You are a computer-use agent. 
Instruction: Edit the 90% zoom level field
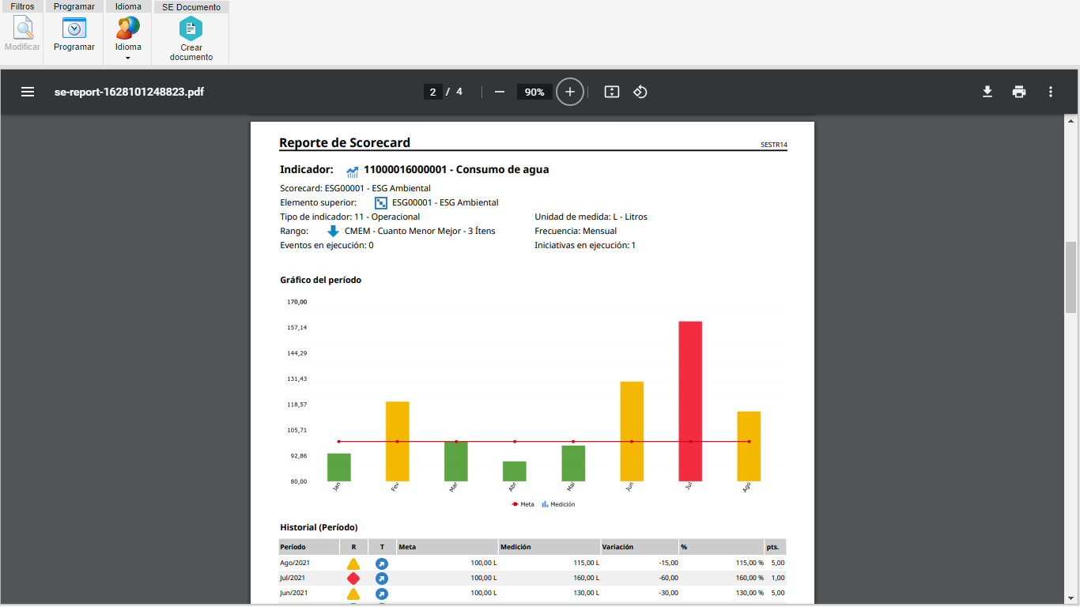(534, 92)
